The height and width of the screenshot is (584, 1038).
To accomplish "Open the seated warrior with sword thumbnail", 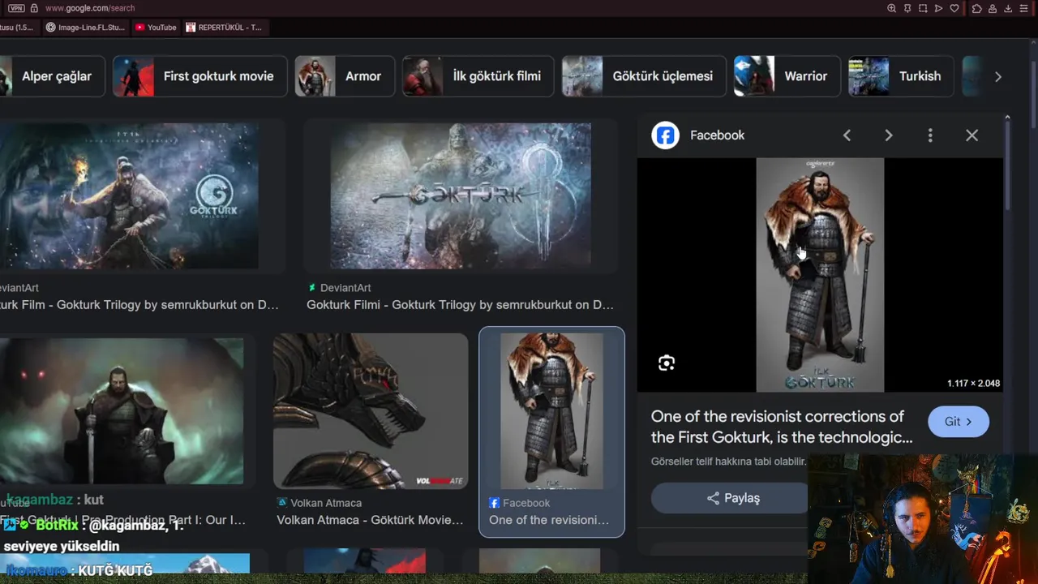I will [122, 411].
